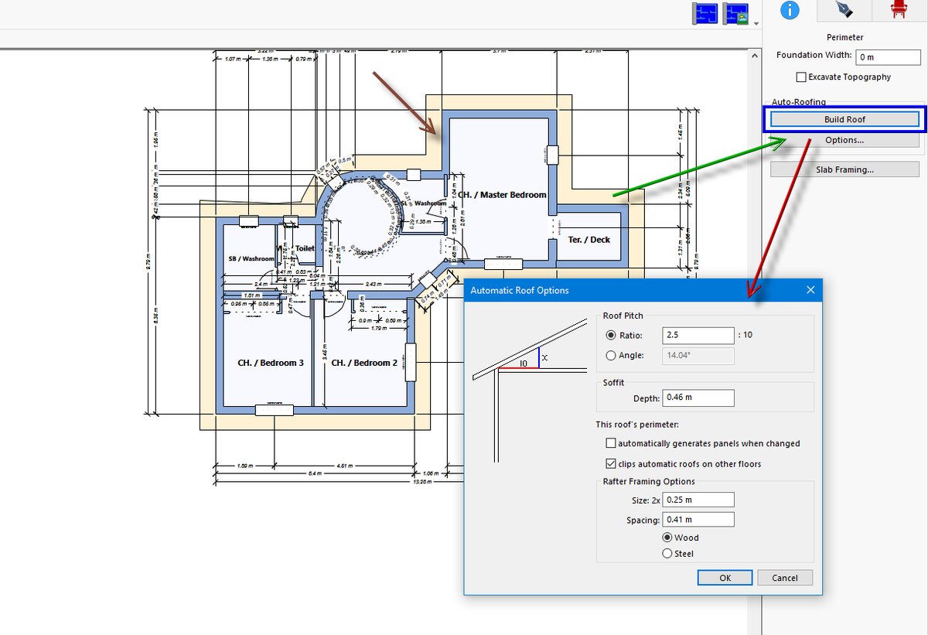Click the Perimeter heading in the side panel
928x635 pixels.
pyautogui.click(x=844, y=37)
